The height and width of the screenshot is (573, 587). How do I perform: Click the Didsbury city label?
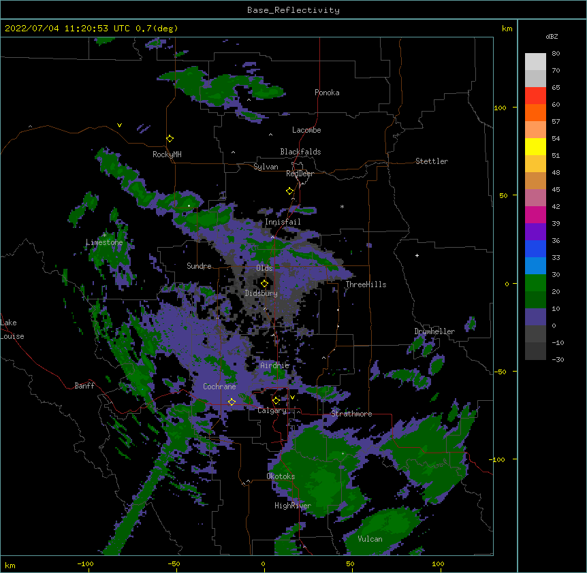pos(261,293)
